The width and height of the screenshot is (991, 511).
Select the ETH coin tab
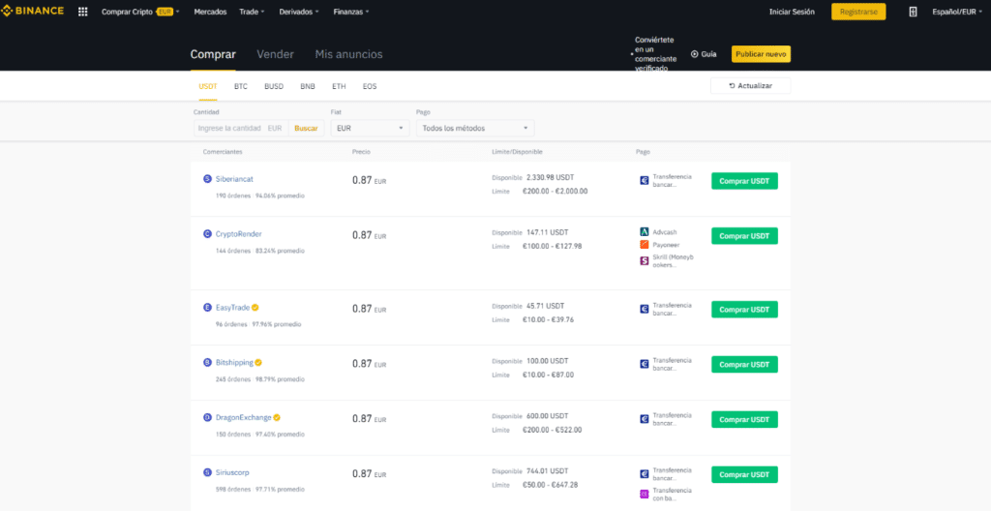click(339, 86)
